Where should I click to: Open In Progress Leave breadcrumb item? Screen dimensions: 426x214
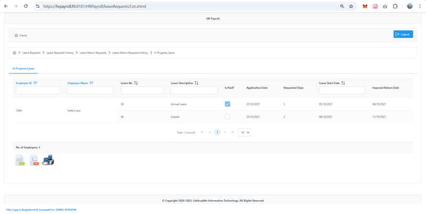[165, 53]
